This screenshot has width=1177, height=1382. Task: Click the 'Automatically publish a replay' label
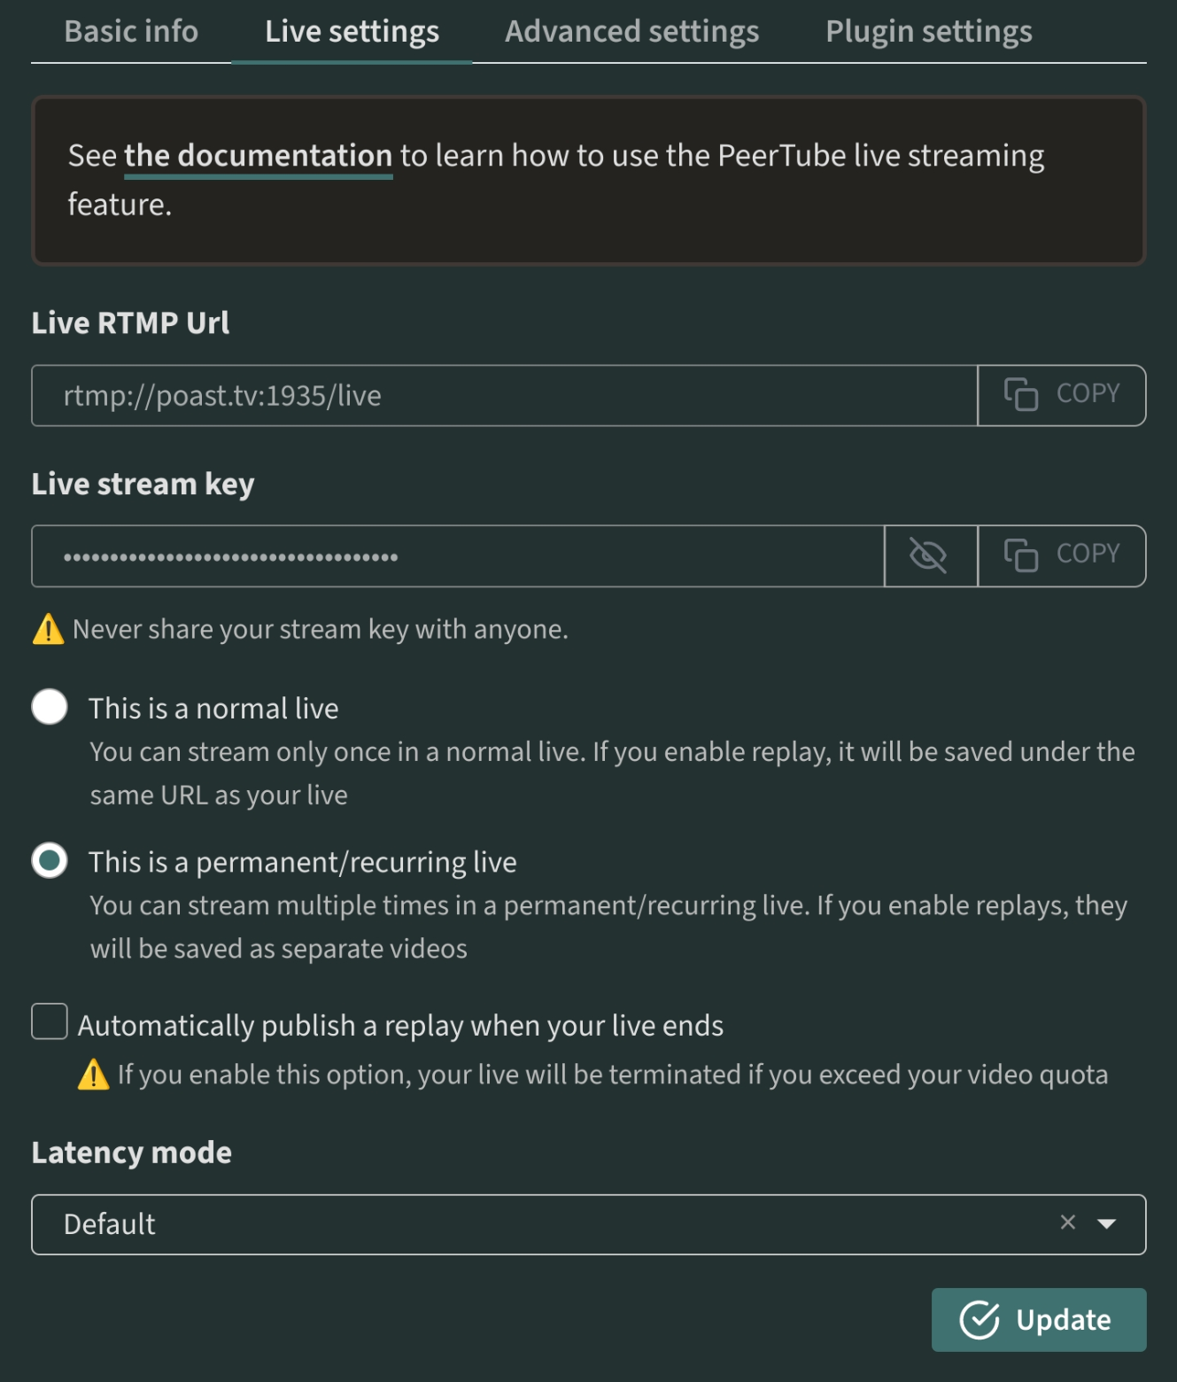point(400,1025)
